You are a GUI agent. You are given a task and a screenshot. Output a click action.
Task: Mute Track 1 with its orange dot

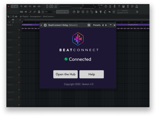19,30
